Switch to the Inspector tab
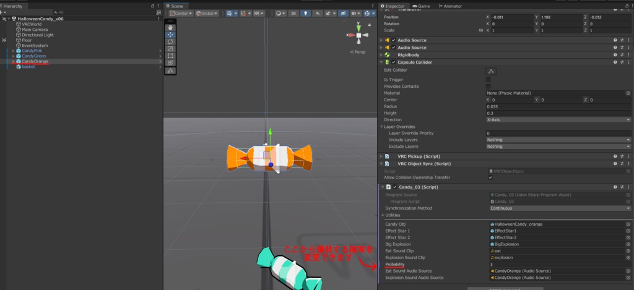 pos(392,6)
